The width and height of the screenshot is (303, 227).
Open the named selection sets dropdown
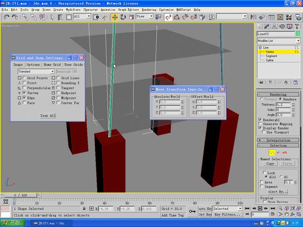coord(232,17)
